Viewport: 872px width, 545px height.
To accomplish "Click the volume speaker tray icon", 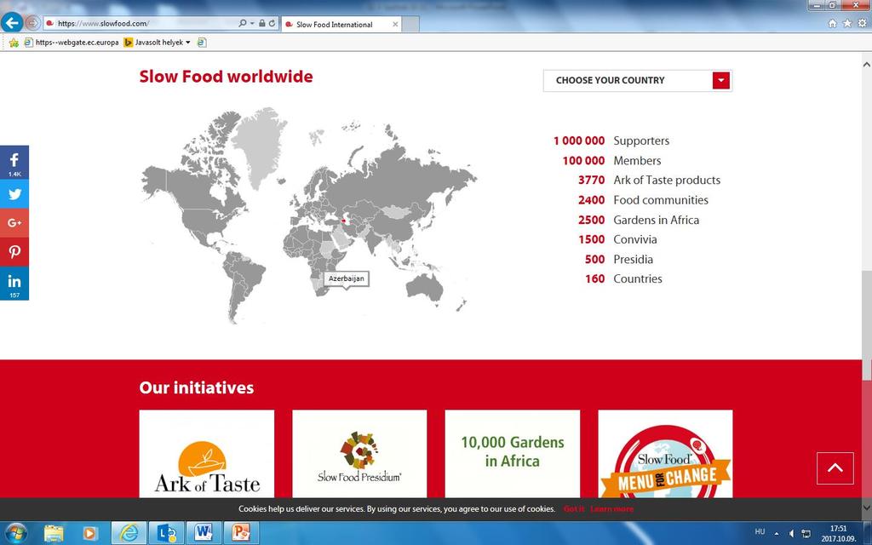I will [791, 533].
